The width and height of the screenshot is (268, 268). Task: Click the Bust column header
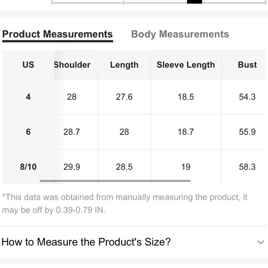tap(247, 65)
